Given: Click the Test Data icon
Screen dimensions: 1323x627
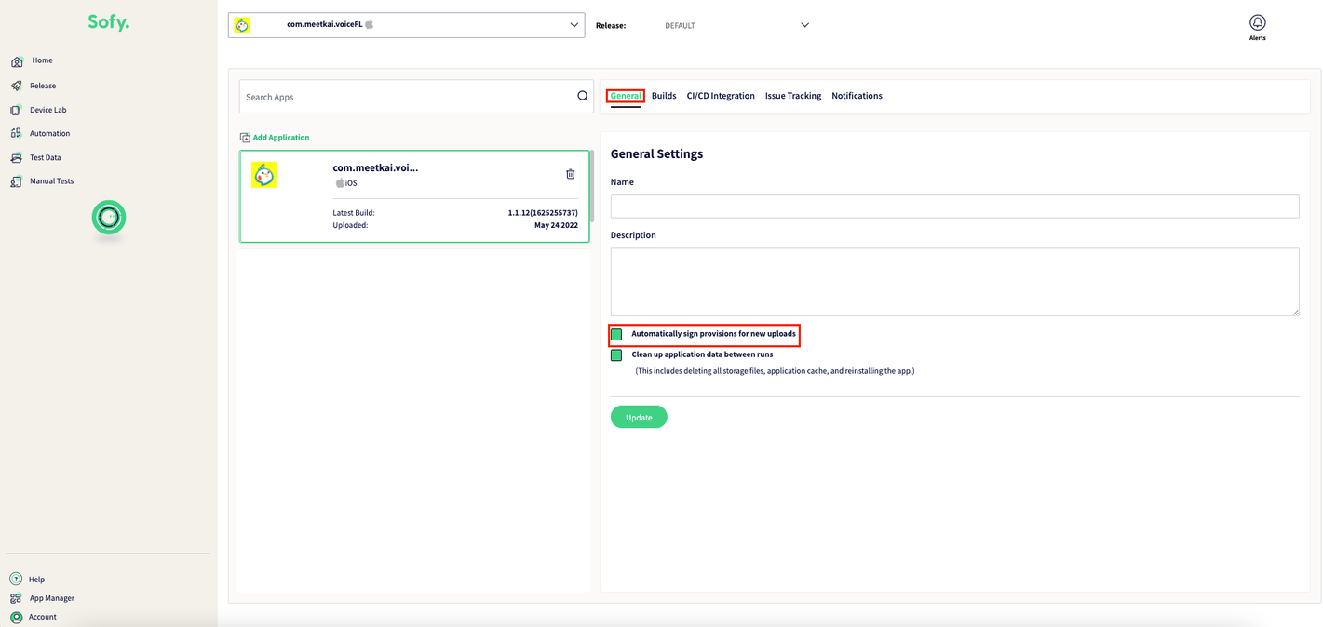Looking at the screenshot, I should click(17, 157).
